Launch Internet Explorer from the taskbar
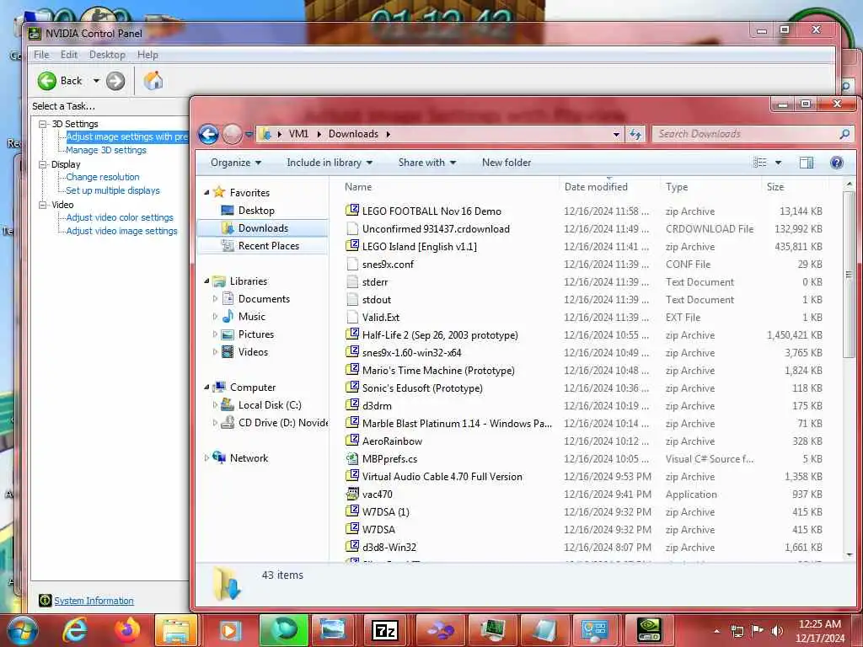The height and width of the screenshot is (647, 863). (x=74, y=630)
